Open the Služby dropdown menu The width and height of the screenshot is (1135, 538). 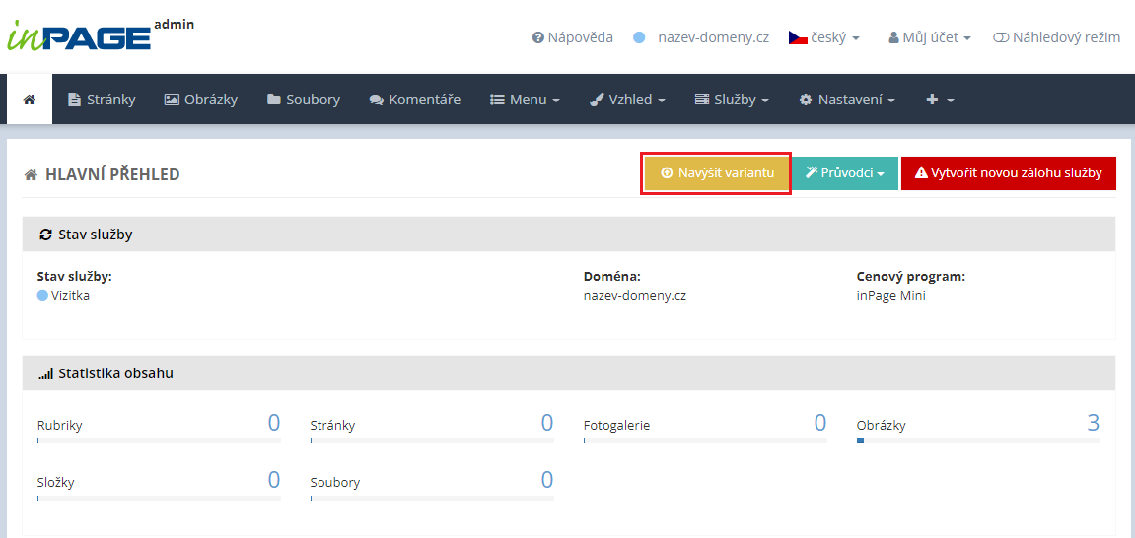pos(732,100)
